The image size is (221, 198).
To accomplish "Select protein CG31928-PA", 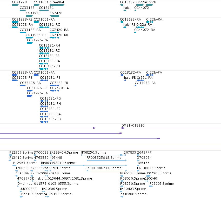I will click(x=15, y=75).
